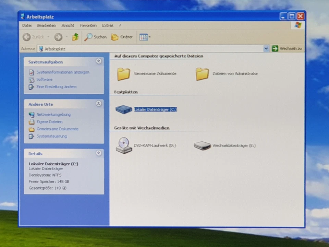The height and width of the screenshot is (247, 329).
Task: Click the Wechseldatenträger (E:) label
Action: [x=234, y=145]
